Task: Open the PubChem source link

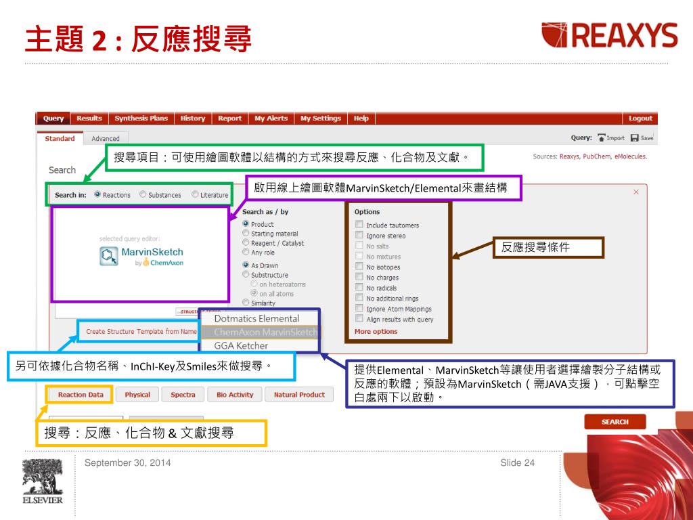Action: pyautogui.click(x=597, y=156)
